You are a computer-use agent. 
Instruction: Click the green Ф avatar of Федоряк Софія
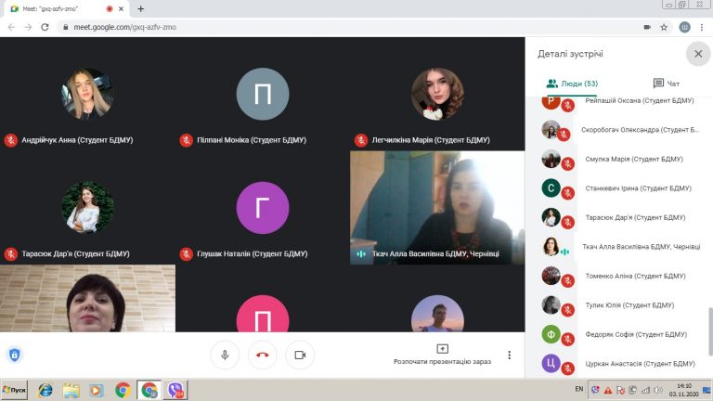pyautogui.click(x=551, y=334)
